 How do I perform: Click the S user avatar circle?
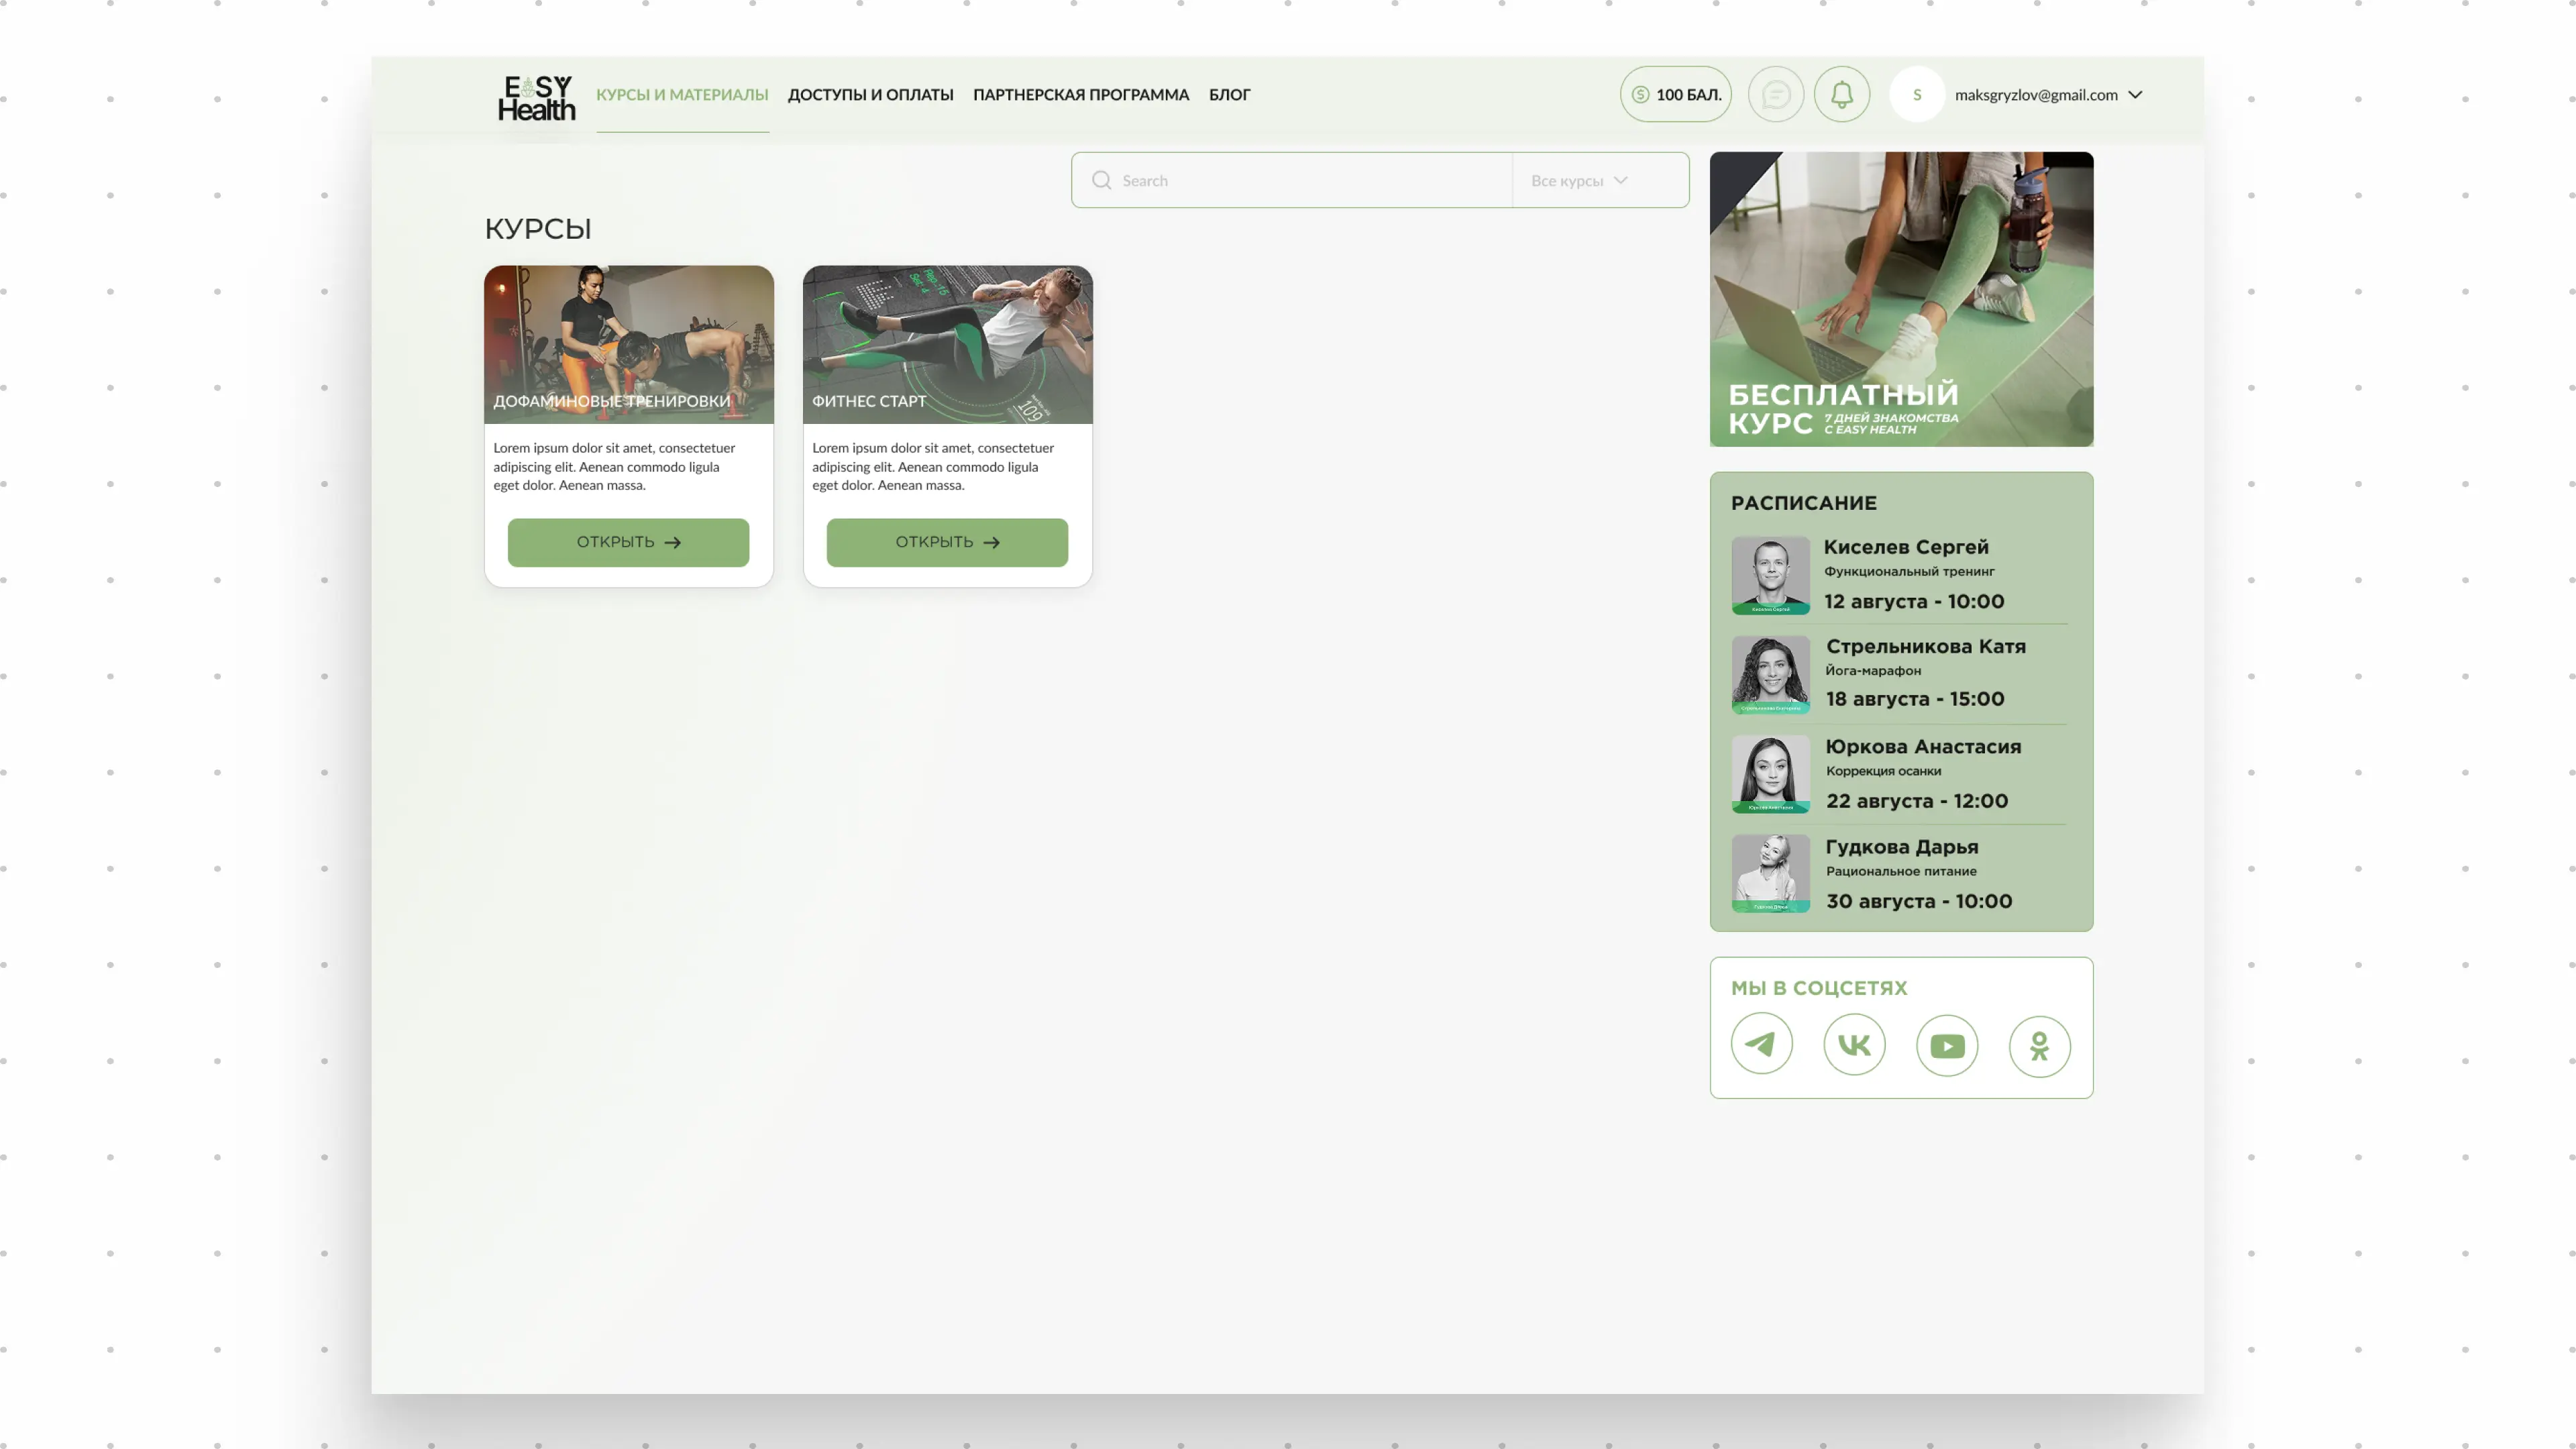click(1916, 94)
